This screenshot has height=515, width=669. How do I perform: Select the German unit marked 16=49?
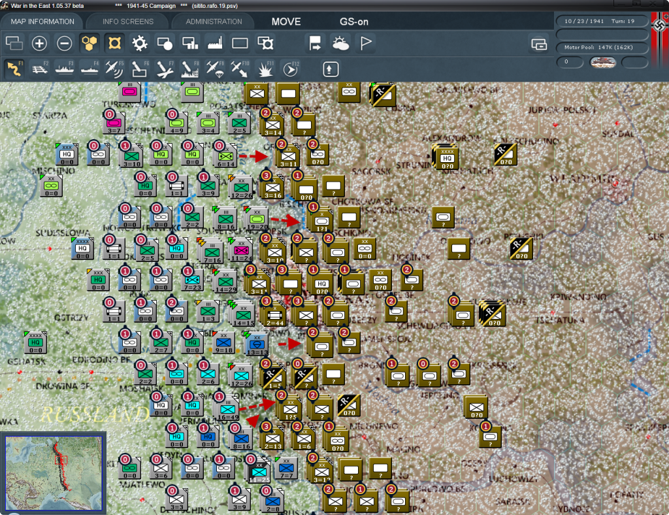coord(227,408)
